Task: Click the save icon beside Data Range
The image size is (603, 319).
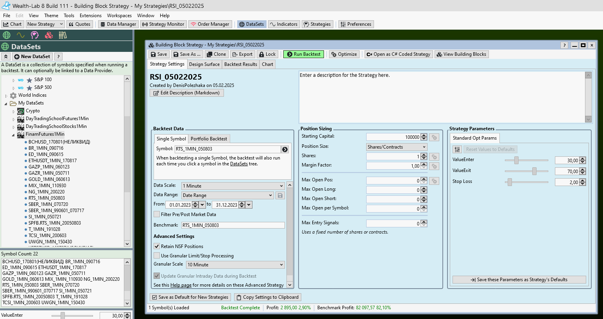Action: (x=280, y=195)
